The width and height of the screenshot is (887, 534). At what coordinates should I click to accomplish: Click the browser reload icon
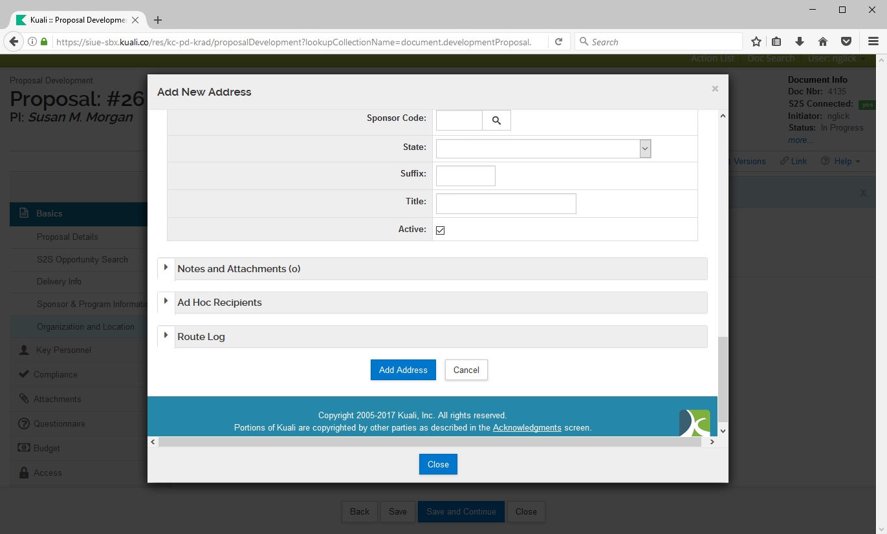tap(558, 41)
